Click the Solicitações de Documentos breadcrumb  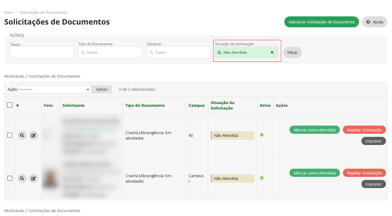coord(43,12)
